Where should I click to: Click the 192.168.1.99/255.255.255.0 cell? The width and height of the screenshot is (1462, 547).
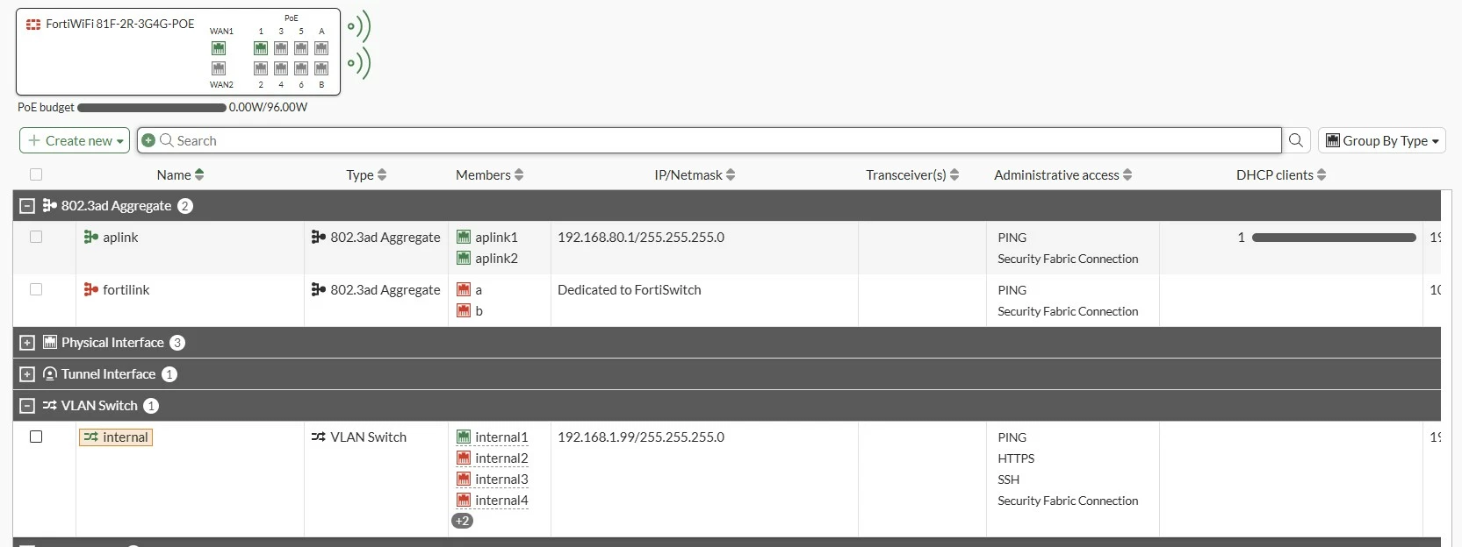pos(641,437)
